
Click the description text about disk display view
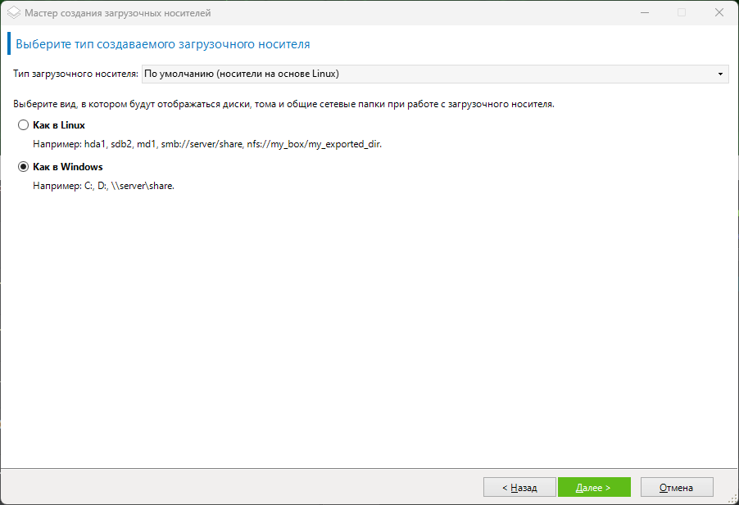(x=283, y=105)
